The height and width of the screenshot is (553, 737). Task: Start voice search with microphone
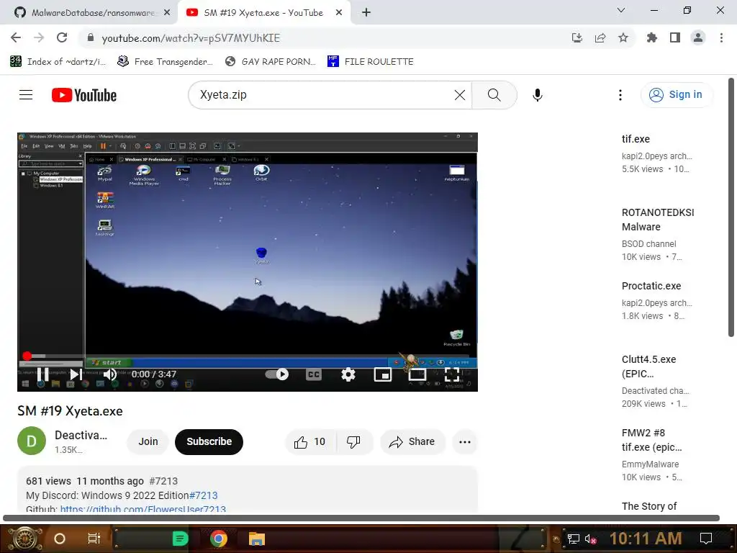pyautogui.click(x=537, y=95)
